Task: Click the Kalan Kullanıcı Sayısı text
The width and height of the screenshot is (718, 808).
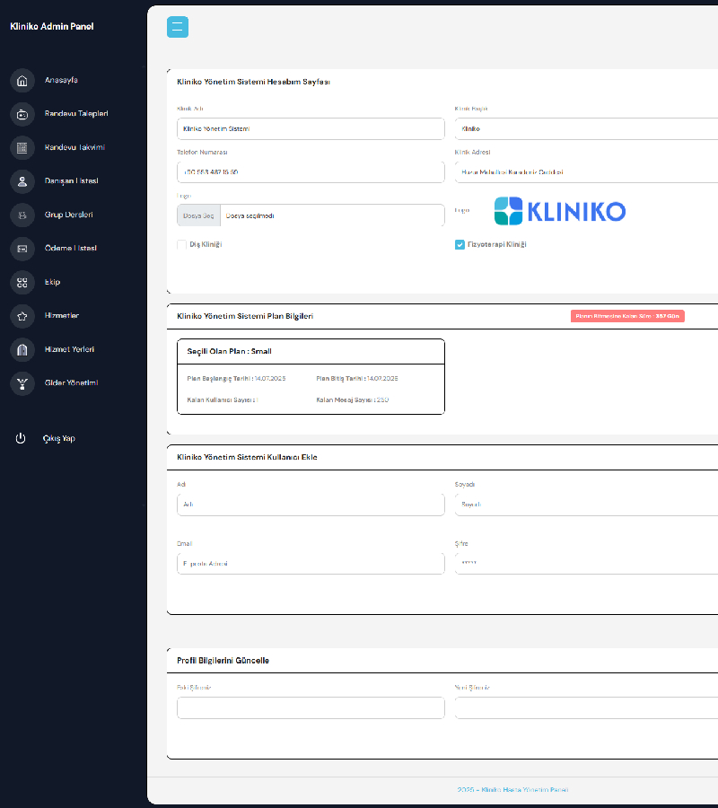Action: point(223,400)
